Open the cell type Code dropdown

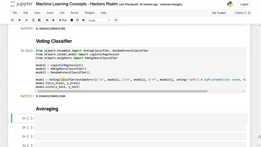point(99,20)
